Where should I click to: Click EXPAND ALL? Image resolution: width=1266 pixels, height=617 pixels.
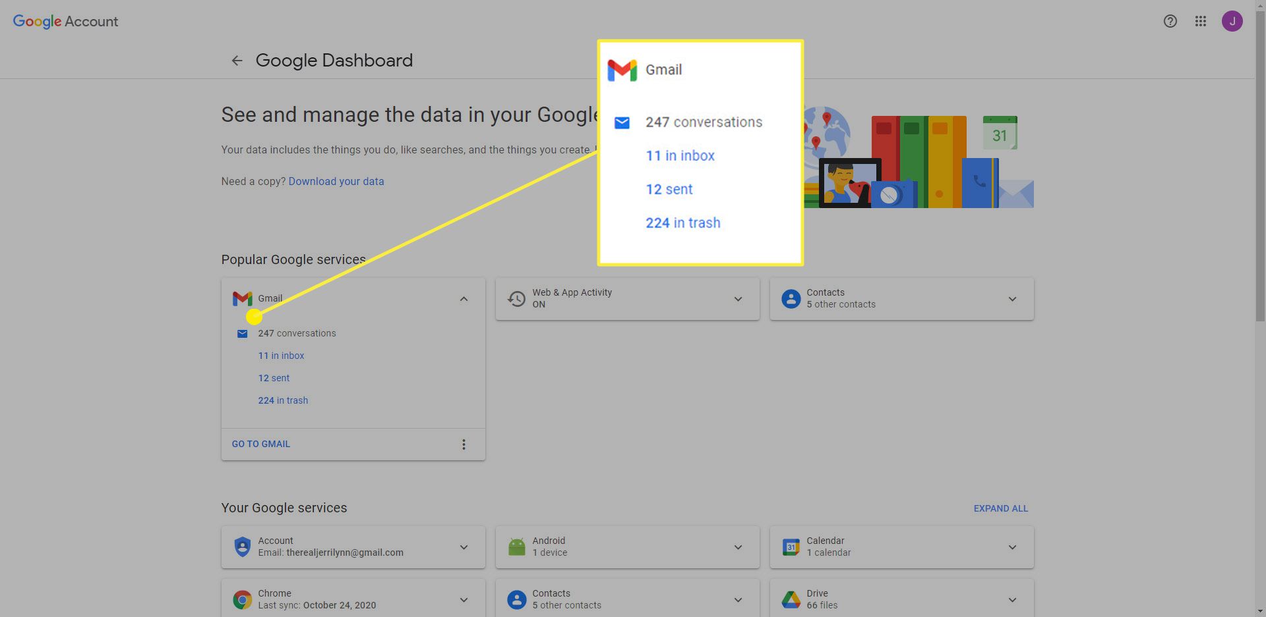pos(1000,508)
